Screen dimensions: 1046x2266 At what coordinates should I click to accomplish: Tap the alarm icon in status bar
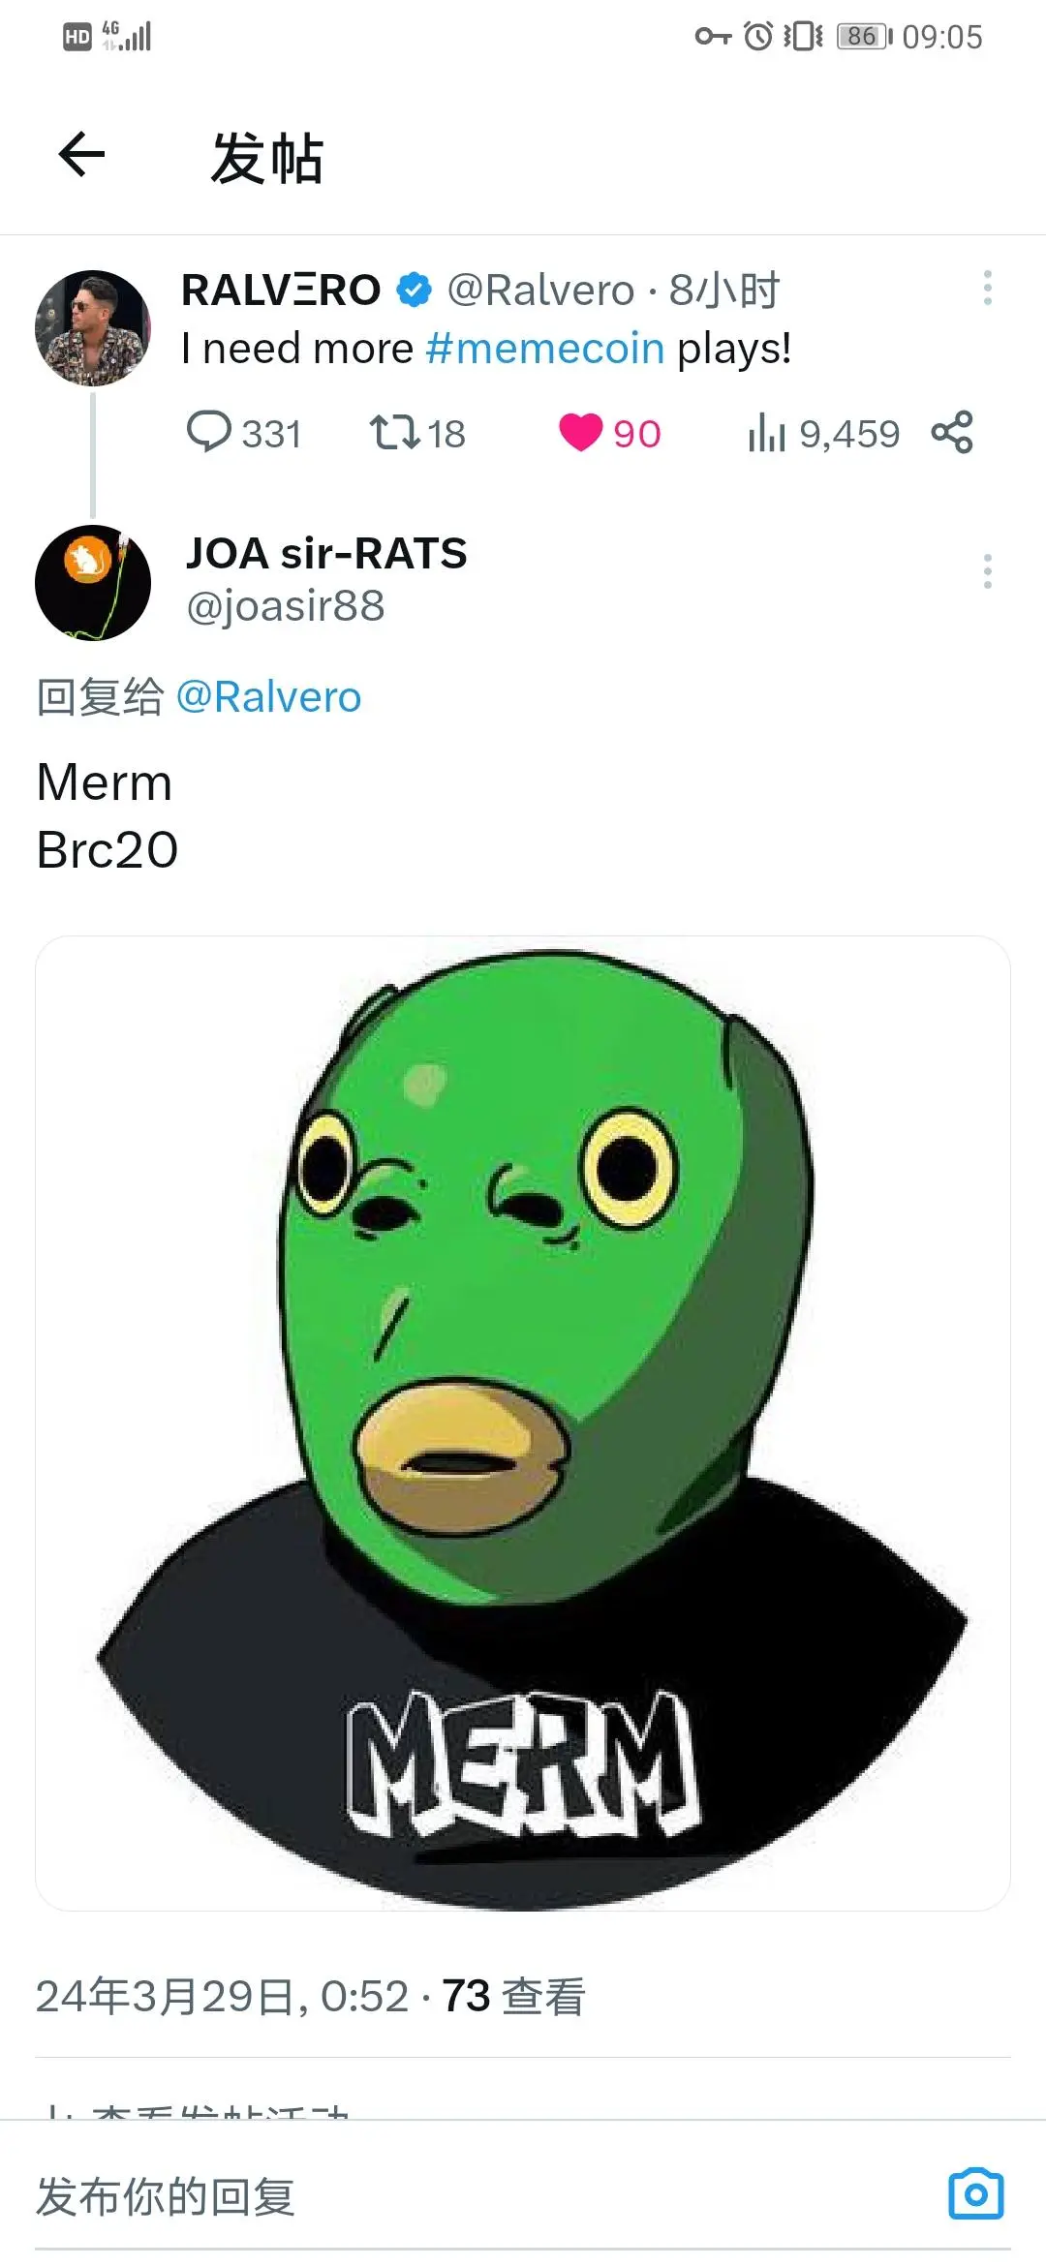758,37
